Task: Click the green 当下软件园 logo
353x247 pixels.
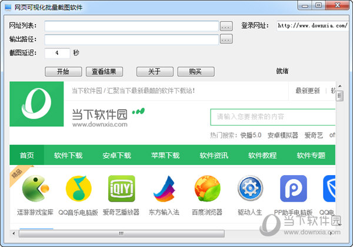Action: pyautogui.click(x=36, y=104)
